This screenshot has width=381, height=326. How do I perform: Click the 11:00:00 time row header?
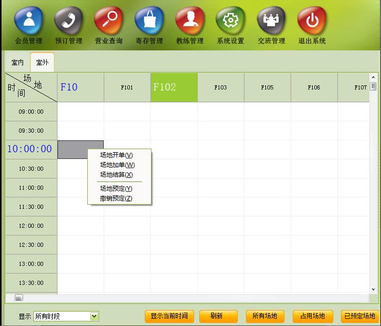[31, 188]
